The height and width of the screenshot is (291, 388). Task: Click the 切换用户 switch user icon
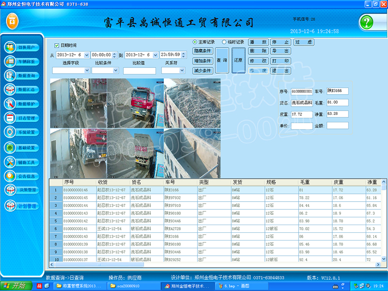[x=11, y=48]
